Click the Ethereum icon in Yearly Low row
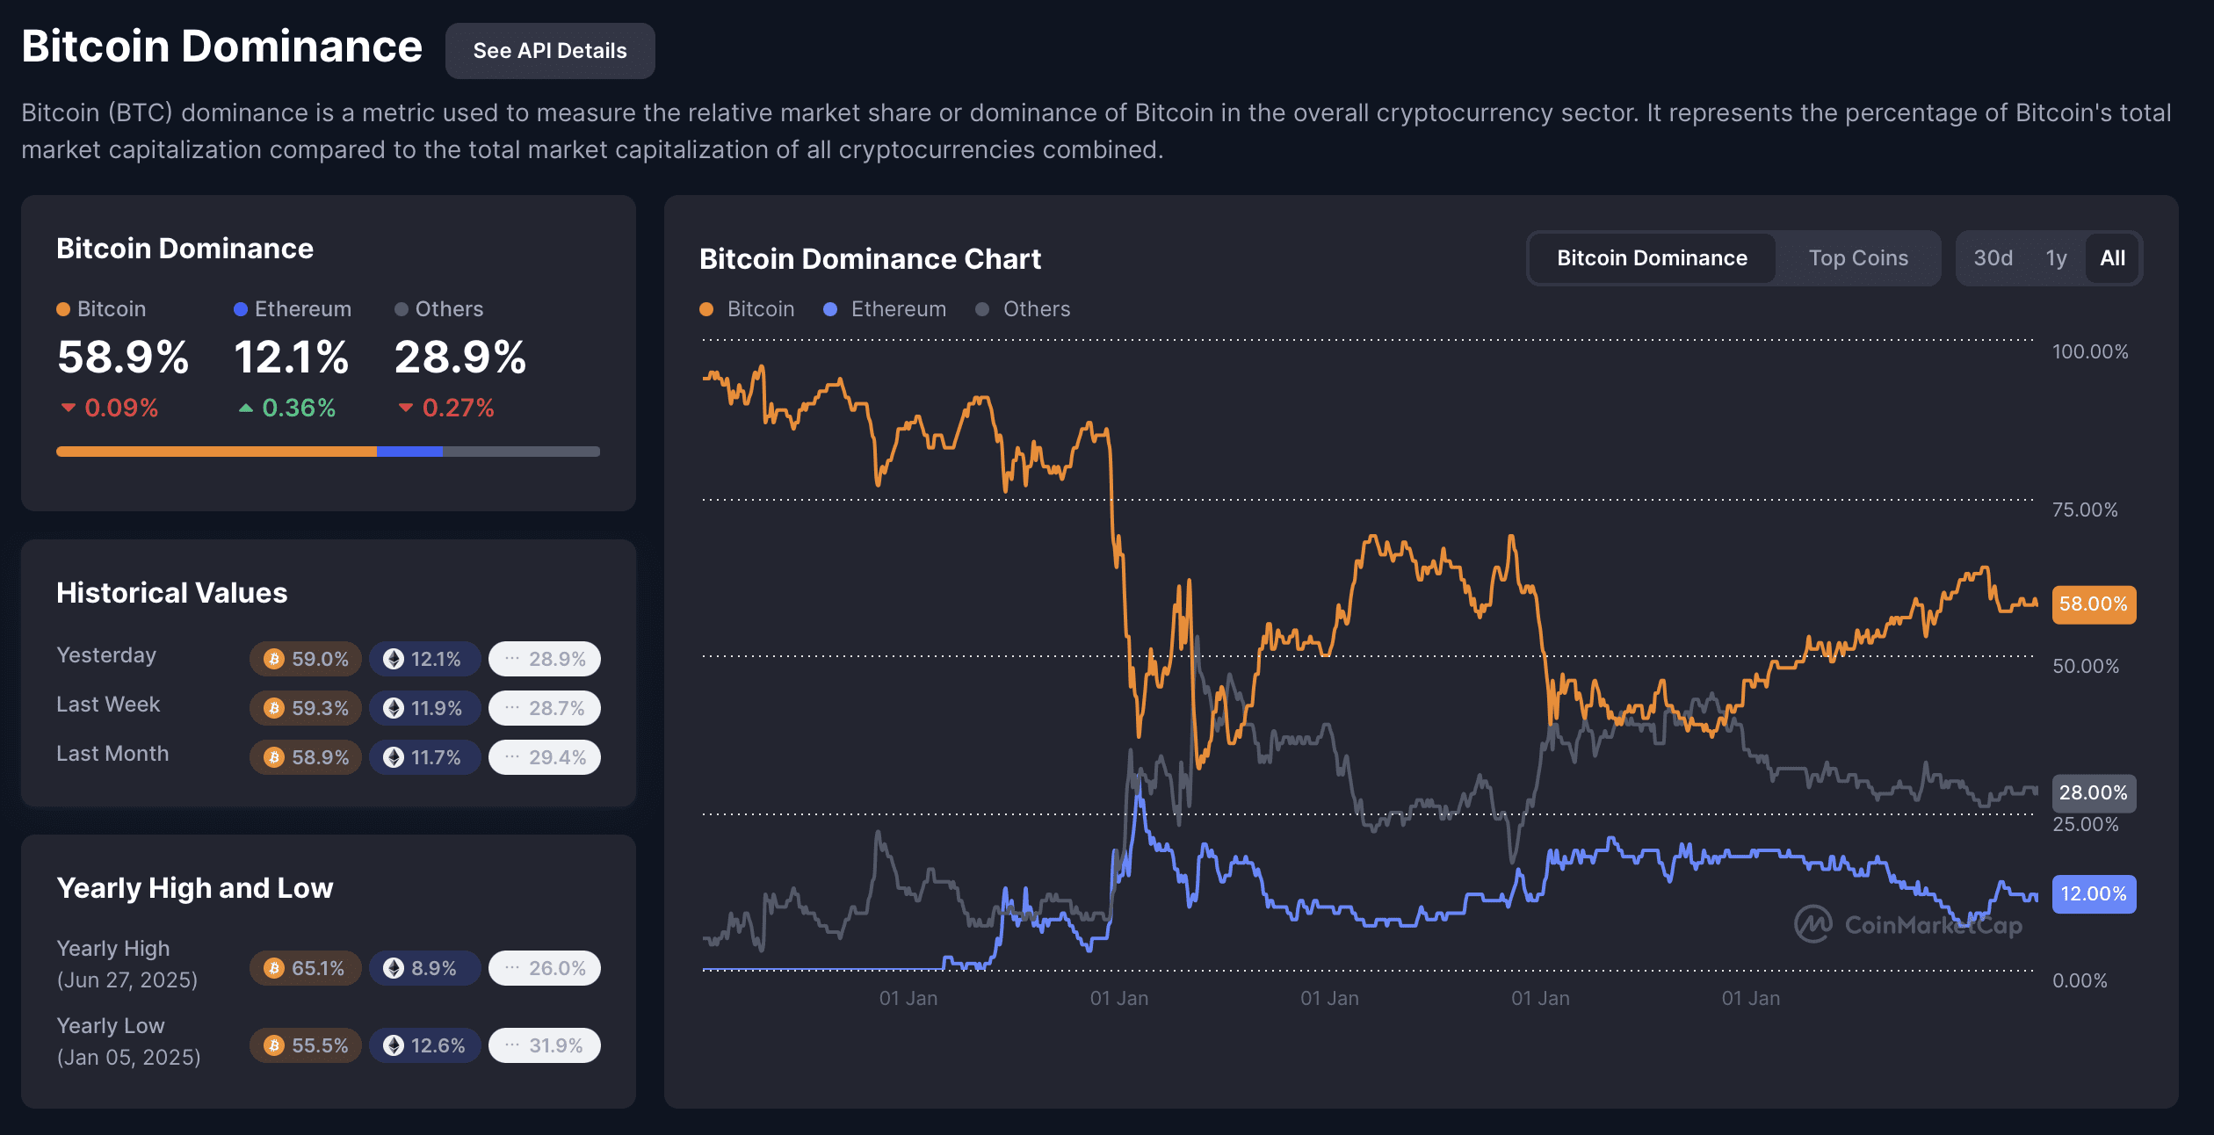Image resolution: width=2214 pixels, height=1135 pixels. click(394, 1045)
